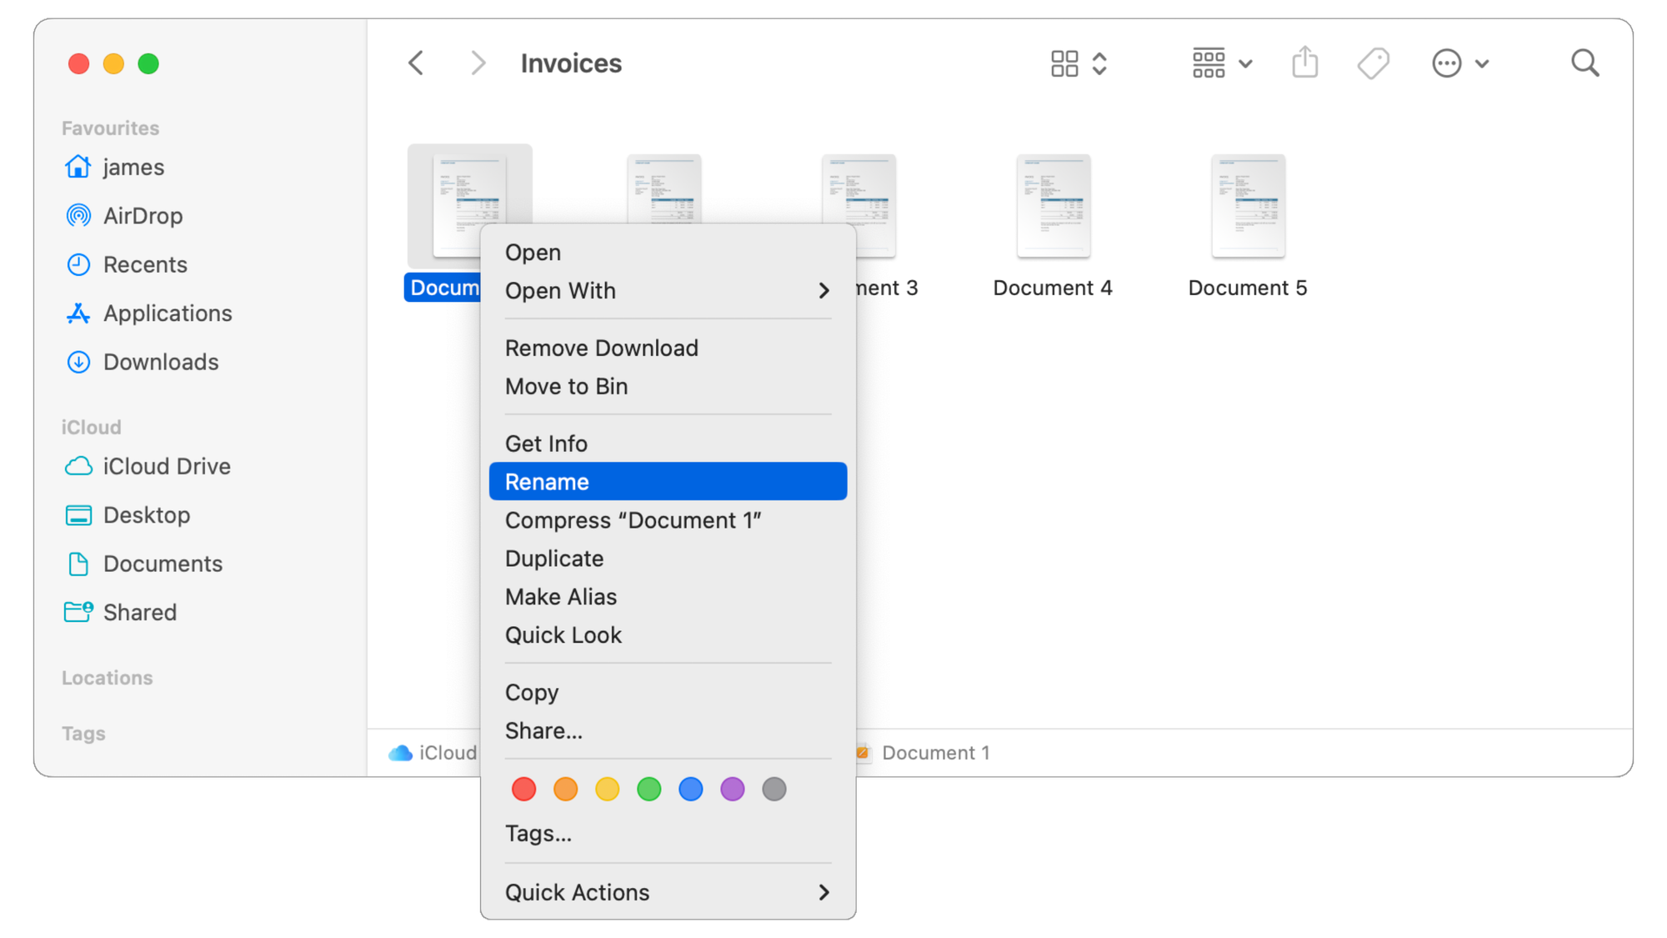Click the Finder search magnifier icon

pyautogui.click(x=1584, y=63)
